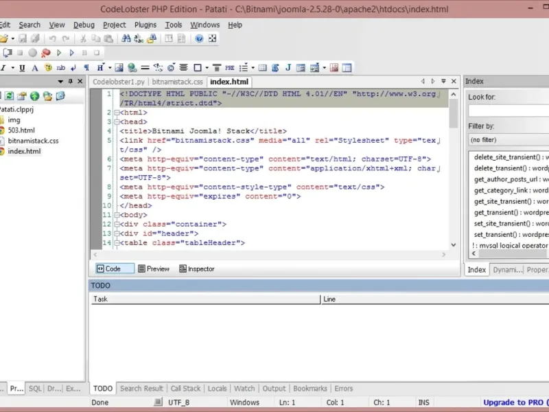549x412 pixels.
Task: Click the Undo arrow icon
Action: [x=53, y=39]
